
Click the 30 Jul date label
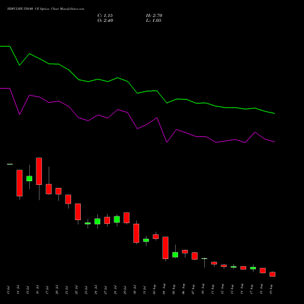point(135,290)
